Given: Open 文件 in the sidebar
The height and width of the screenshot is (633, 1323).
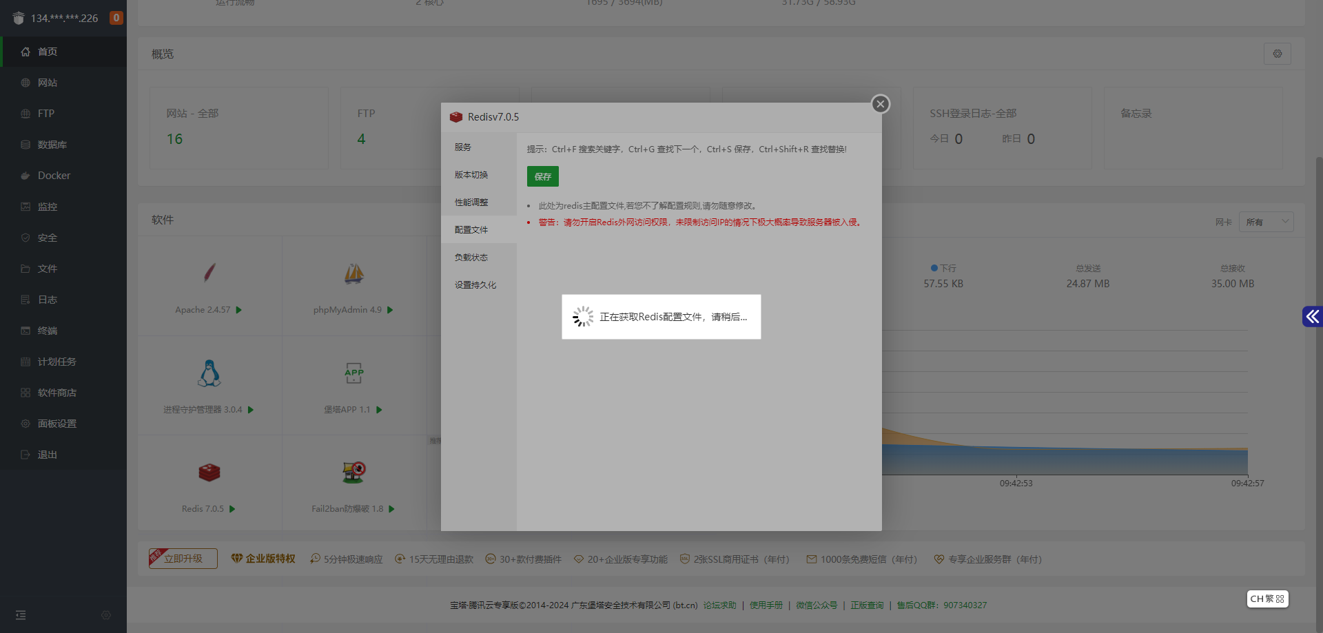Looking at the screenshot, I should point(63,269).
